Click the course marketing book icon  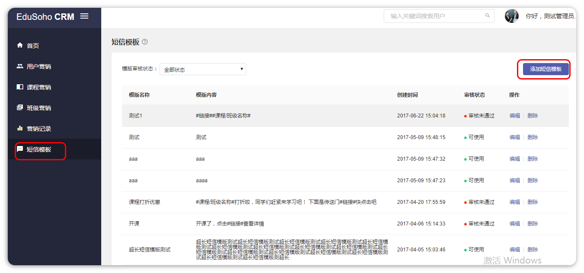click(20, 87)
